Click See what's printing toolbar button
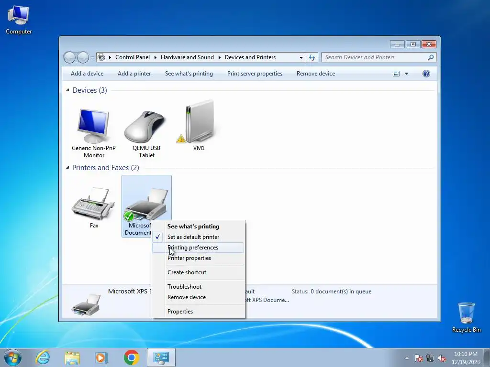Image resolution: width=490 pixels, height=367 pixels. 189,74
